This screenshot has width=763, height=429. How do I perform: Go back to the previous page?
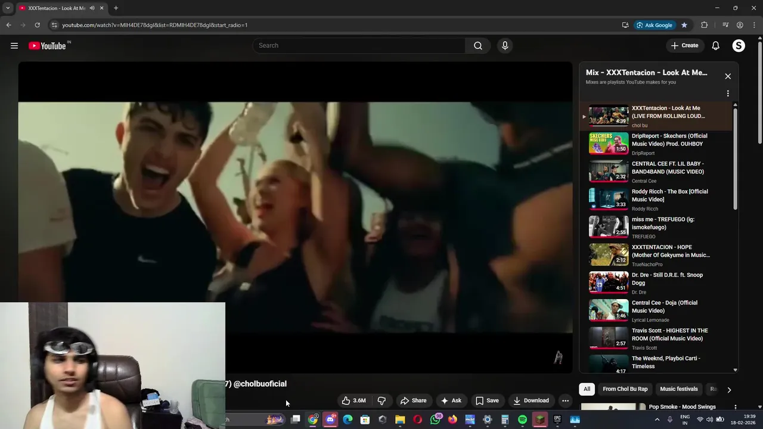(8, 25)
